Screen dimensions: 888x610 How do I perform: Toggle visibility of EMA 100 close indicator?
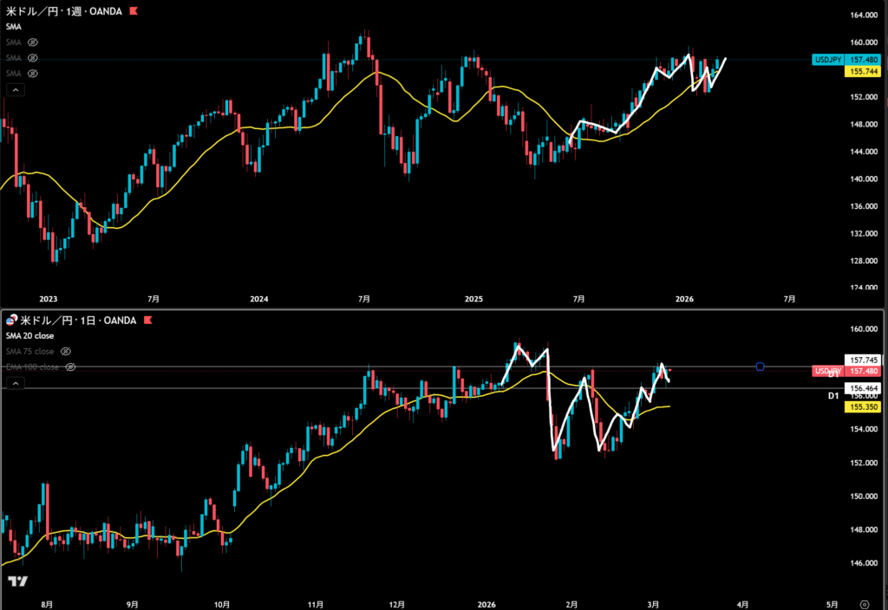click(71, 367)
